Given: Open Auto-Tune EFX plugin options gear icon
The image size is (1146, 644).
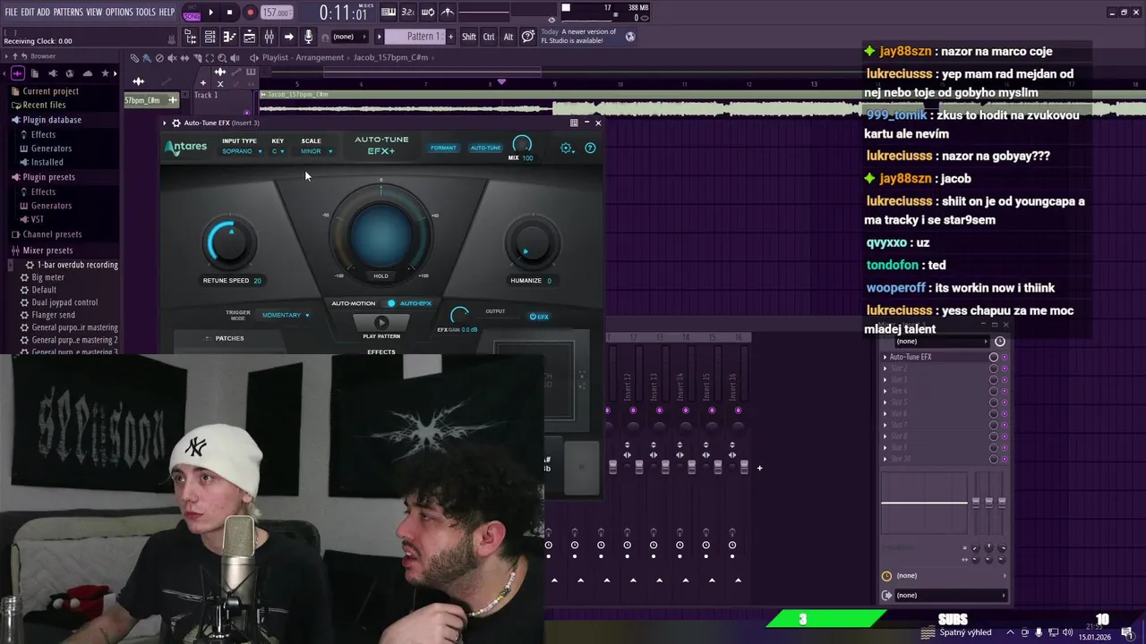Looking at the screenshot, I should click(x=175, y=123).
